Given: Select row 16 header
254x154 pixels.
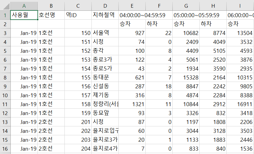Looking at the screenshot, I should click(5, 149).
